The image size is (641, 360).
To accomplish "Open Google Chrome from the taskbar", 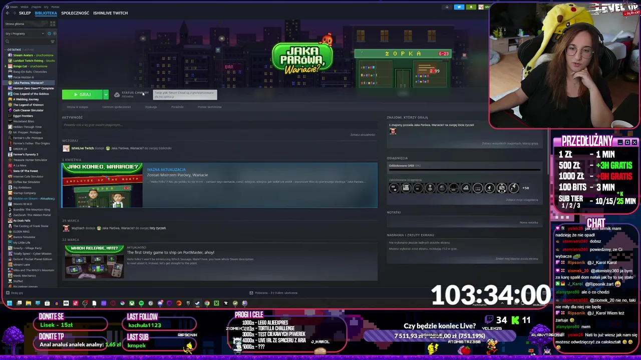I will click(x=207, y=303).
